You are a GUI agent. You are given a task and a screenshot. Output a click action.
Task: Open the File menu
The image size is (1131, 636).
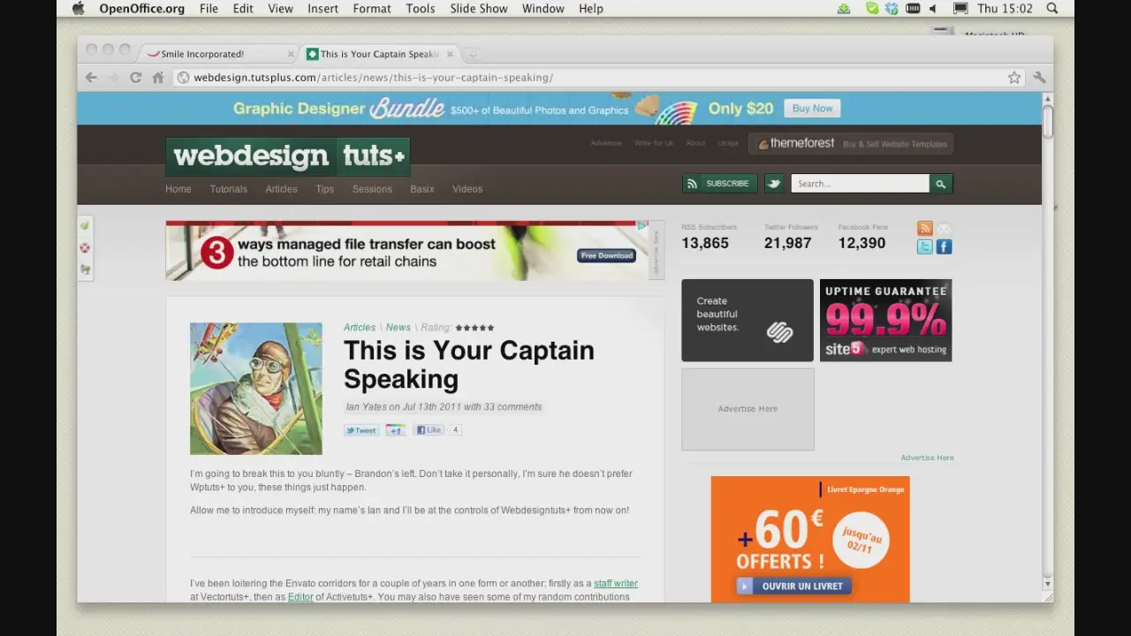(x=209, y=9)
